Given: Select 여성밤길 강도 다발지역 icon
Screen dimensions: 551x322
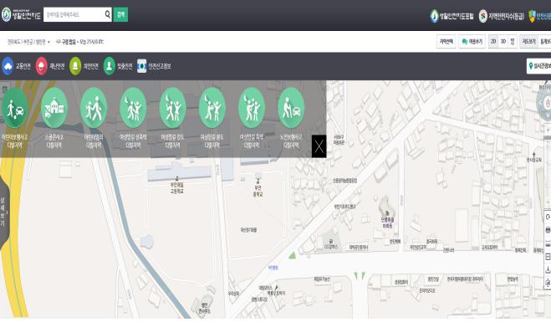Looking at the screenshot, I should click(x=172, y=108).
